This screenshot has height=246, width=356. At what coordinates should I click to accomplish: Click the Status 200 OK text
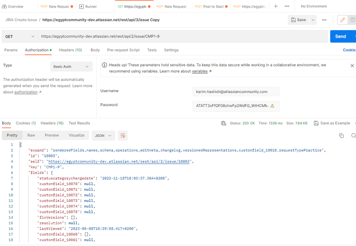242,123
